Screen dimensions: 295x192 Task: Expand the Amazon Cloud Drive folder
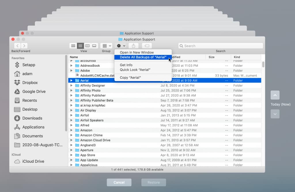click(71, 140)
